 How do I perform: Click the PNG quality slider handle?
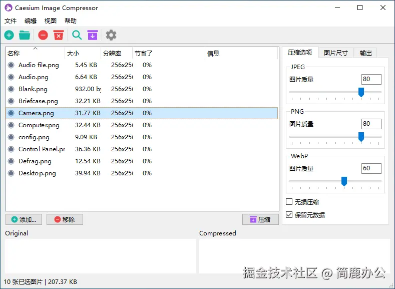tap(361, 137)
